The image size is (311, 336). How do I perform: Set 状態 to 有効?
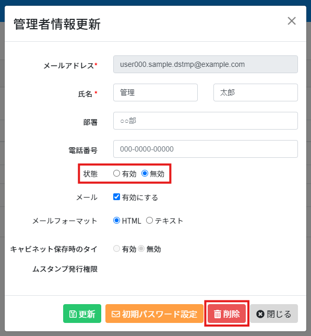(116, 173)
